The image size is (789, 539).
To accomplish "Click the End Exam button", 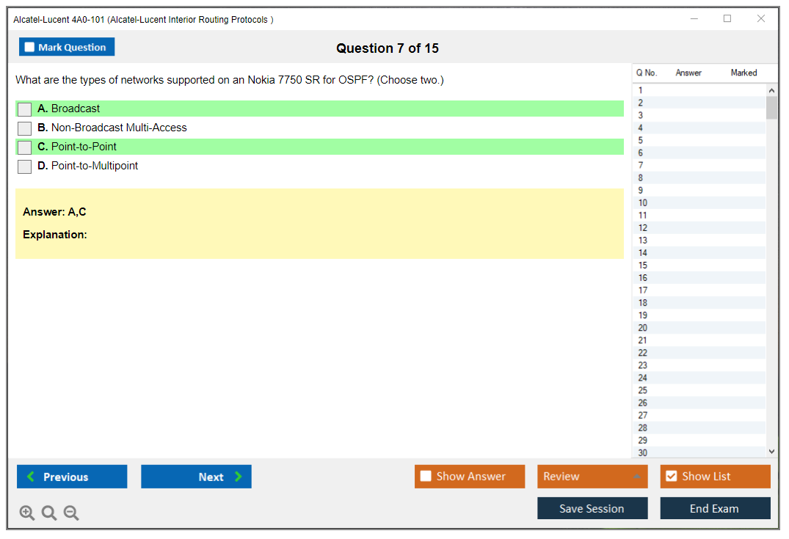I will [715, 508].
